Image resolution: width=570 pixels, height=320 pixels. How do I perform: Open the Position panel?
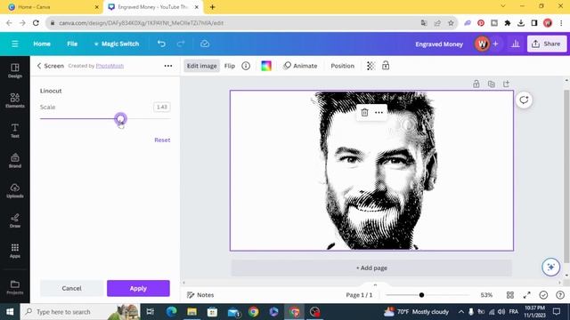click(342, 66)
